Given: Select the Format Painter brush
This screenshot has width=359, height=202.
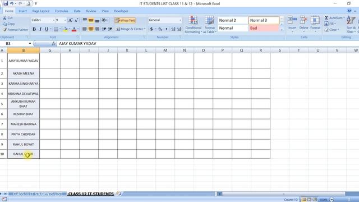Looking at the screenshot, I should click(5, 30).
